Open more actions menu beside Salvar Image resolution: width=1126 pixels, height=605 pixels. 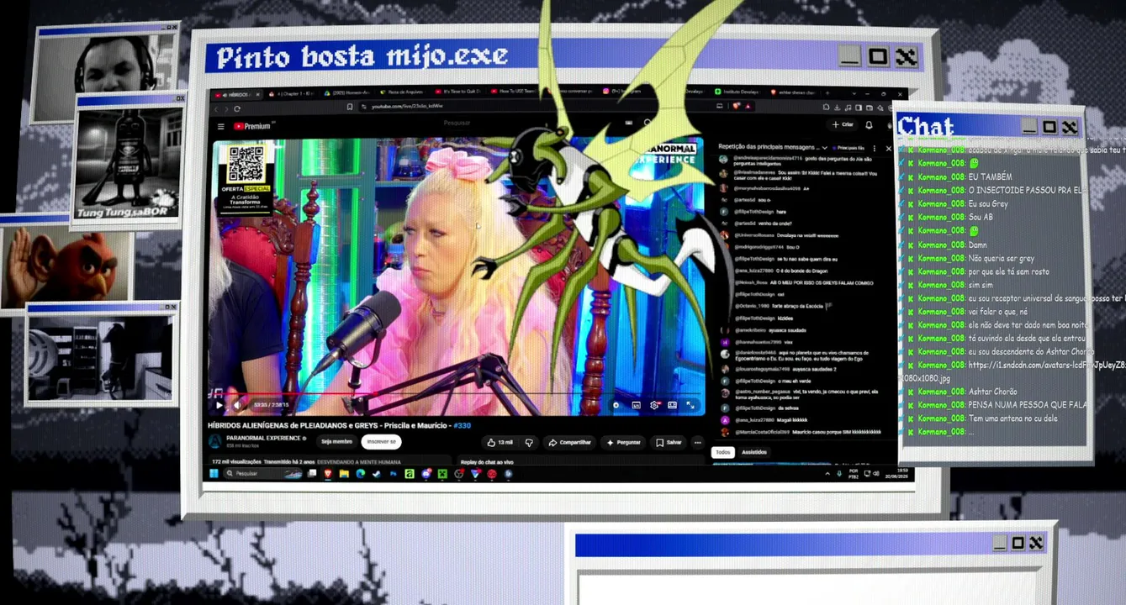697,442
